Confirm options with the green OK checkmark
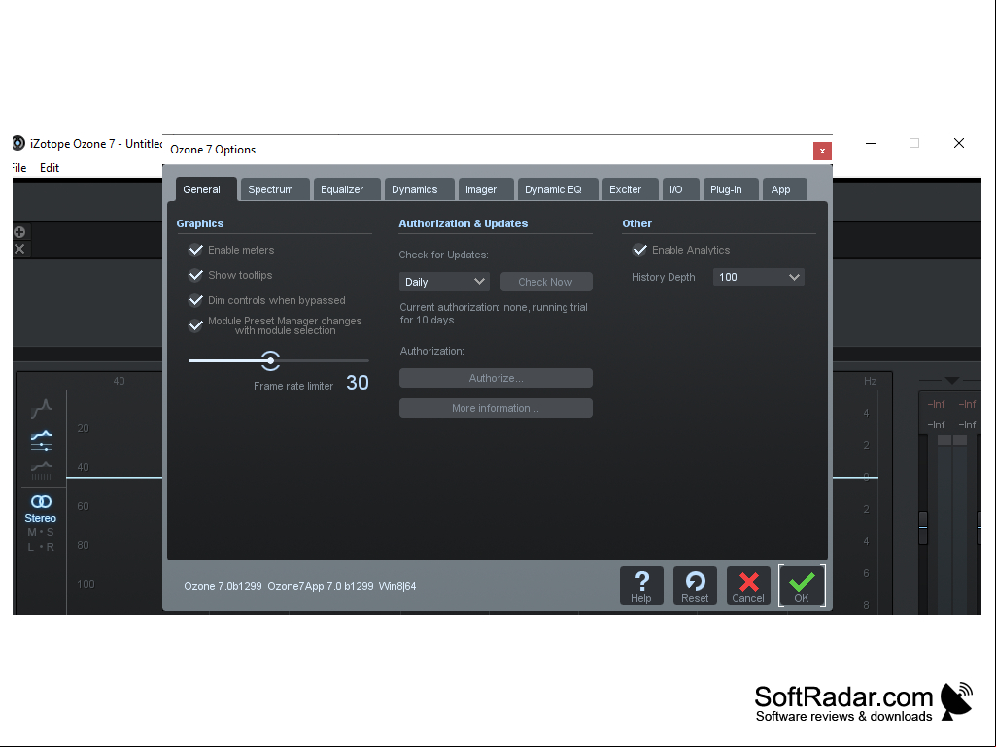This screenshot has width=996, height=747. click(x=802, y=585)
